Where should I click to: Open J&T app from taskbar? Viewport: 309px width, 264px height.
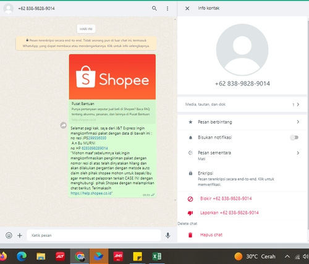click(60, 257)
